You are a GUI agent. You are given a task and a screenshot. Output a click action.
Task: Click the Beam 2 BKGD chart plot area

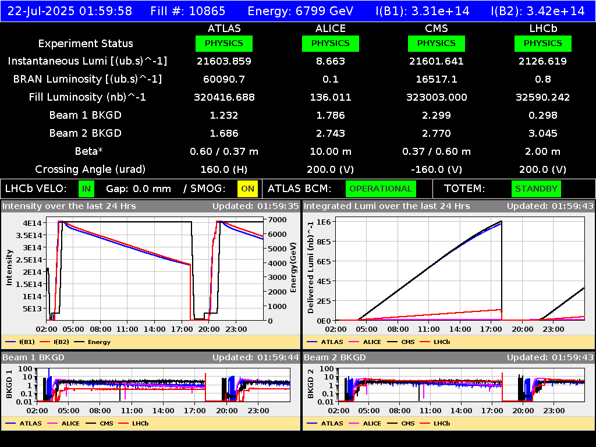click(462, 385)
